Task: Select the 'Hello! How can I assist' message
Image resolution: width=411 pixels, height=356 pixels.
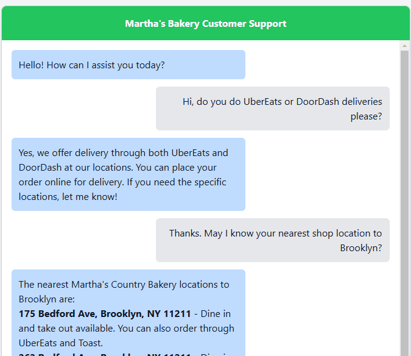Action: tap(91, 65)
